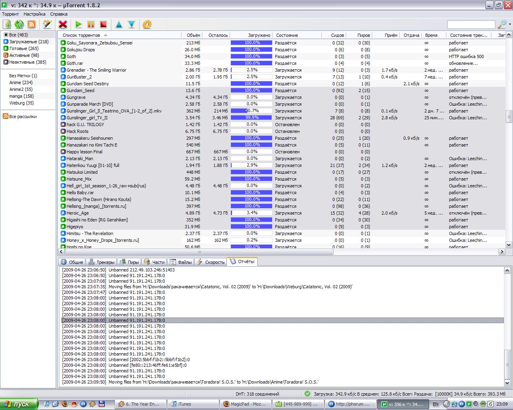The height and width of the screenshot is (410, 513).
Task: Click Move Up Queue arrow icon
Action: 119,24
